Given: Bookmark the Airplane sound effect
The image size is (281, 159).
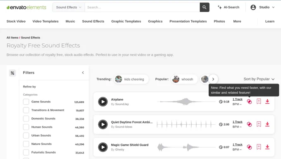Looking at the screenshot, I should click(259, 101).
